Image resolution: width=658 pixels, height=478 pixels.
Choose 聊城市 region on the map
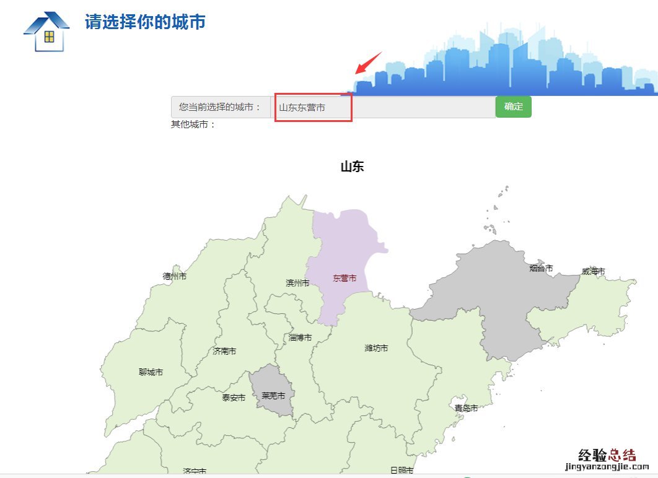151,372
